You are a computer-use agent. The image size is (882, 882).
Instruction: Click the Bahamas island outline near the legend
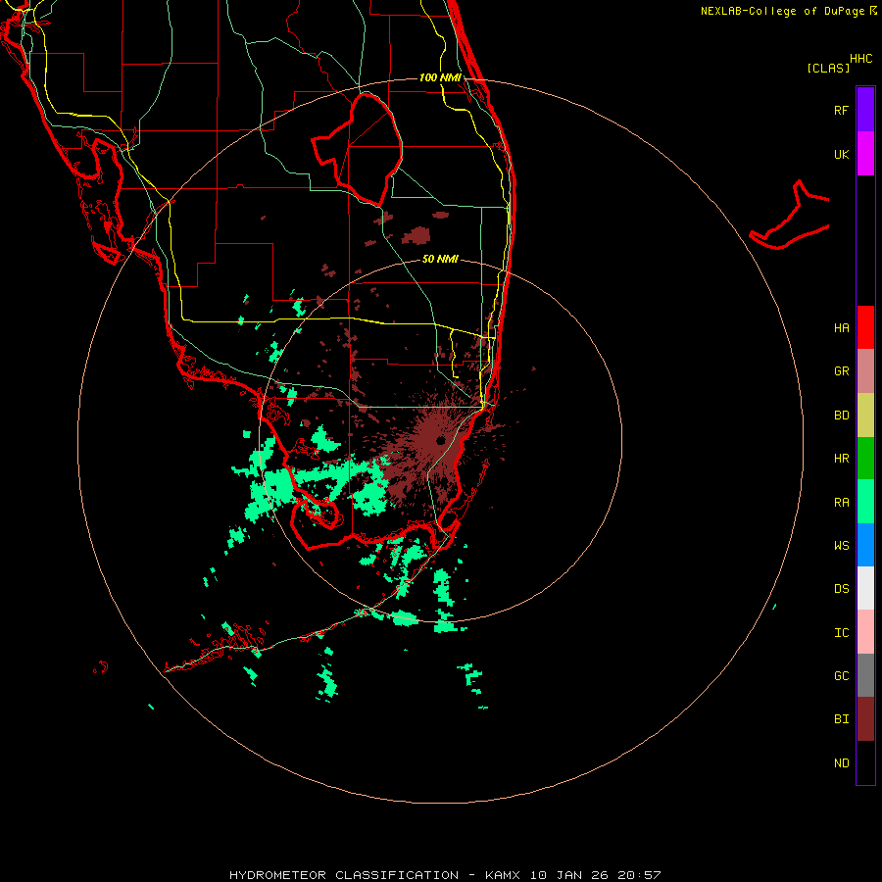coord(789,215)
